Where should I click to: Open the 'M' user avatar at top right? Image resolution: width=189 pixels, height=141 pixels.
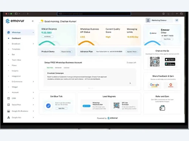point(177,20)
